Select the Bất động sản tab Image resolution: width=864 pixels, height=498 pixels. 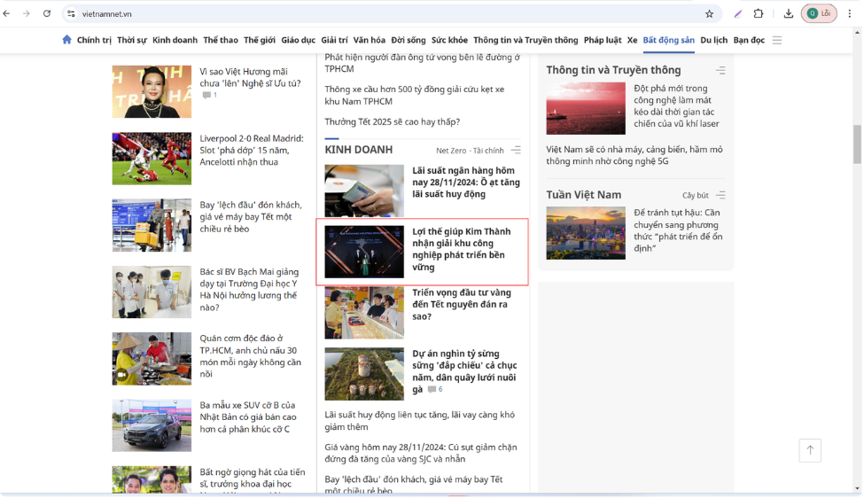coord(668,40)
